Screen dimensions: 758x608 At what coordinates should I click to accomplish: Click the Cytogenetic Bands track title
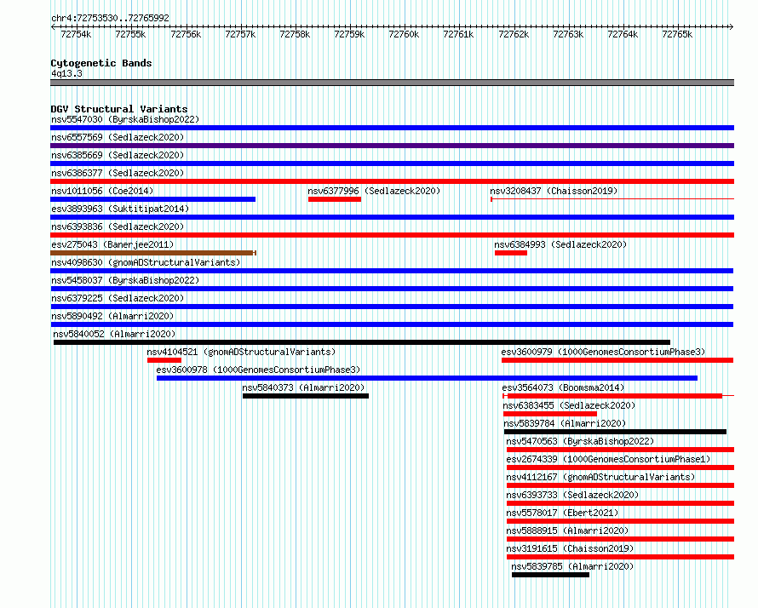click(101, 63)
